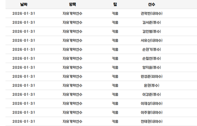Click the 선수 column header
The image size is (197, 126).
[x=151, y=4]
